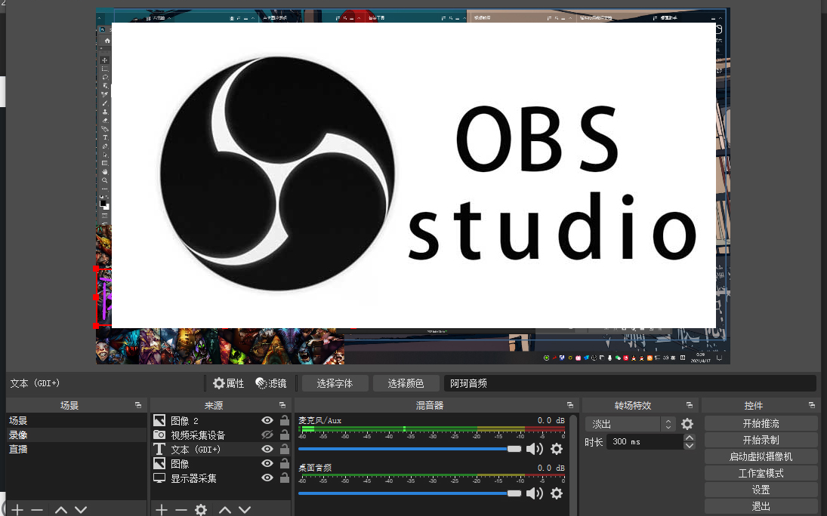The width and height of the screenshot is (827, 516).
Task: Click the image icon of source 图像 2
Action: (159, 420)
